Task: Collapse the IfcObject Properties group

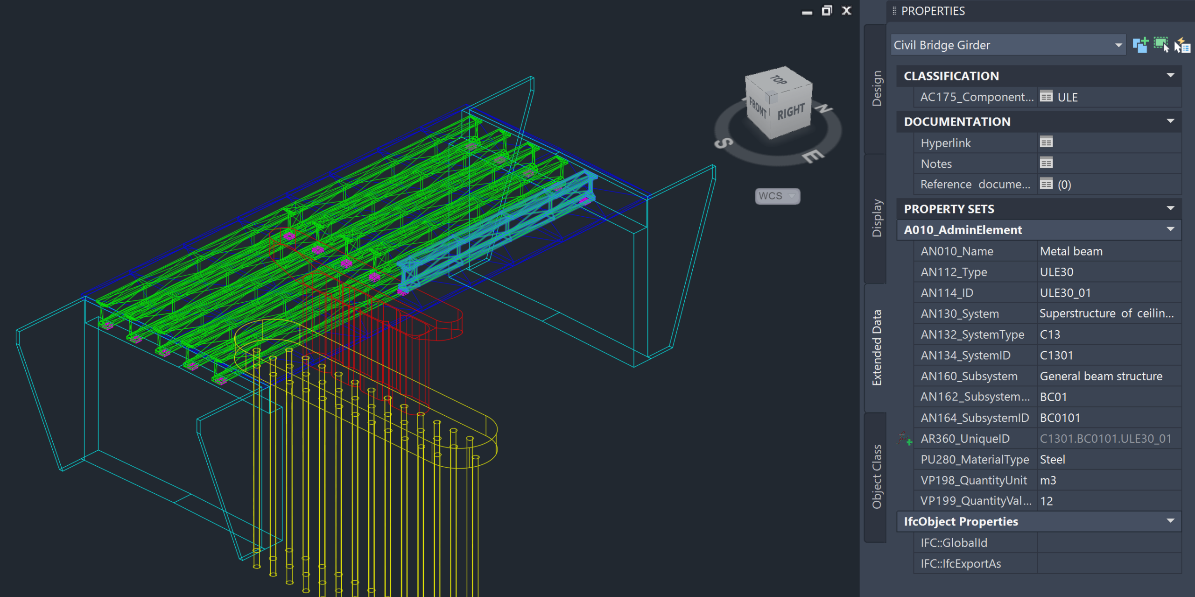Action: (x=1170, y=521)
